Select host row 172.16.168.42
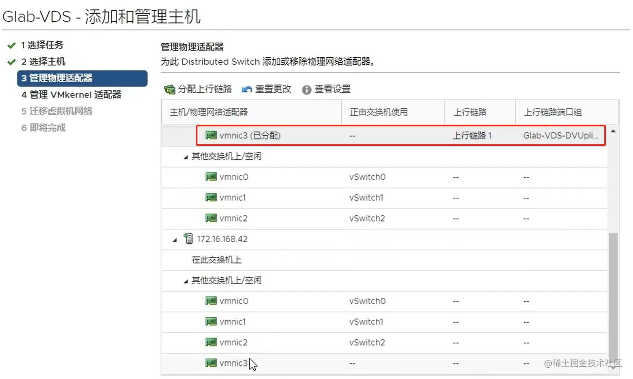The image size is (633, 379). click(384, 239)
